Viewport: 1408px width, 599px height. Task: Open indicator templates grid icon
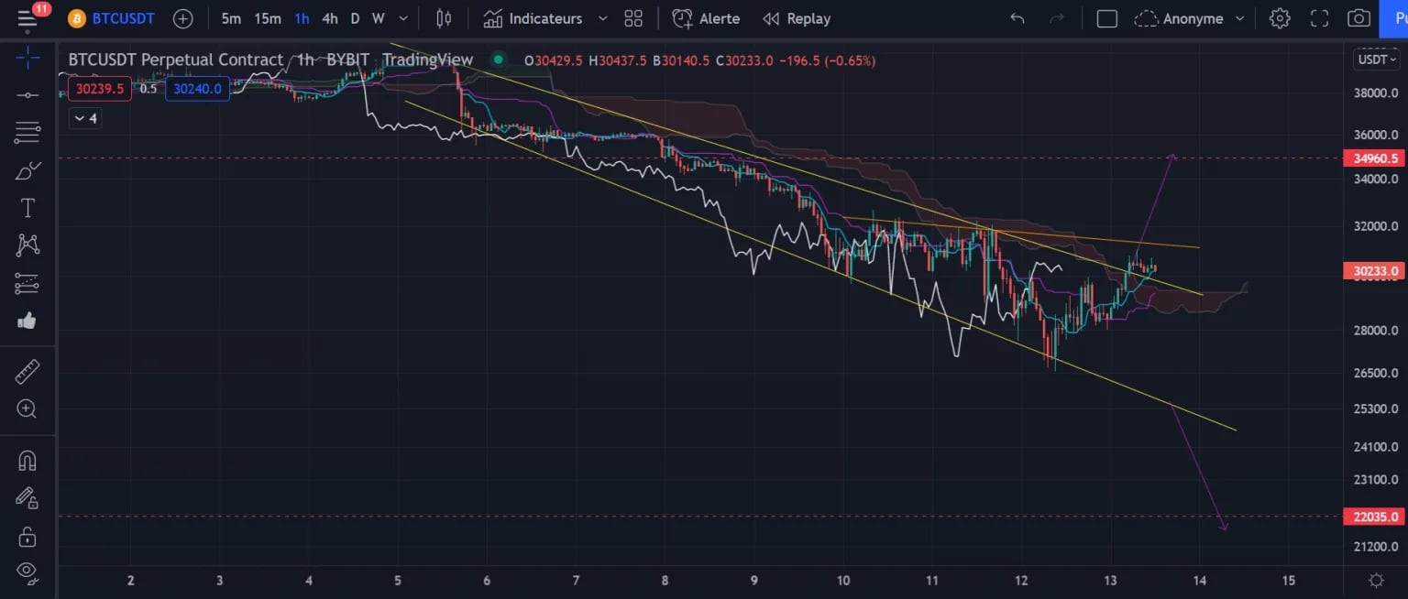pos(633,18)
